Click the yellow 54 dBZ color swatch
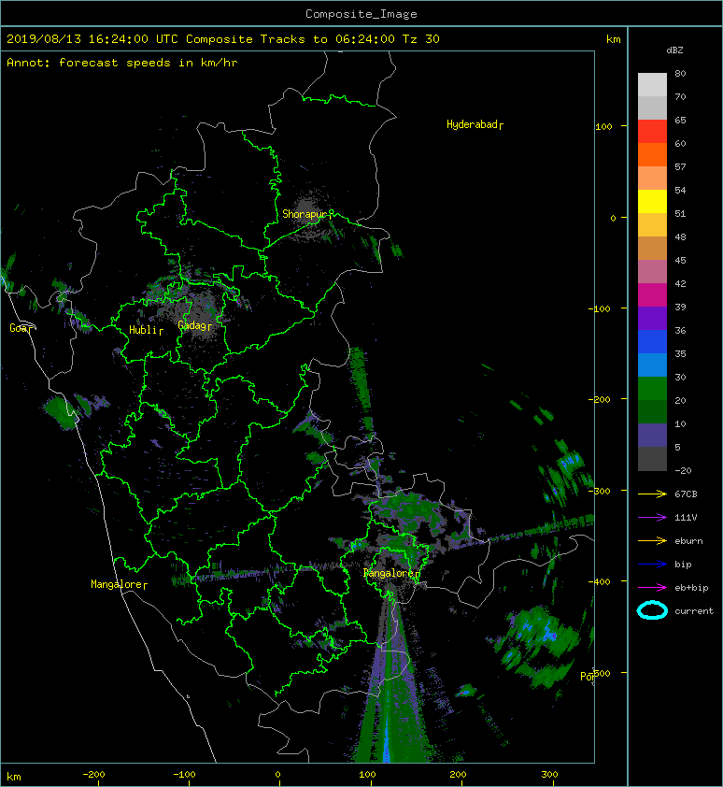Viewport: 723px width, 787px height. (x=652, y=202)
